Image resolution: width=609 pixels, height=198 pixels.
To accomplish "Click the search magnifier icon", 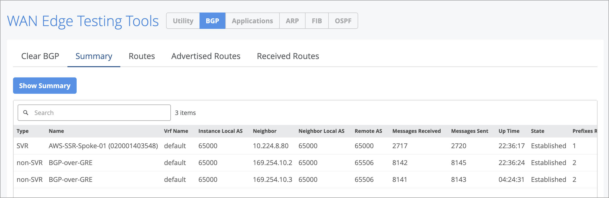I will [x=26, y=113].
